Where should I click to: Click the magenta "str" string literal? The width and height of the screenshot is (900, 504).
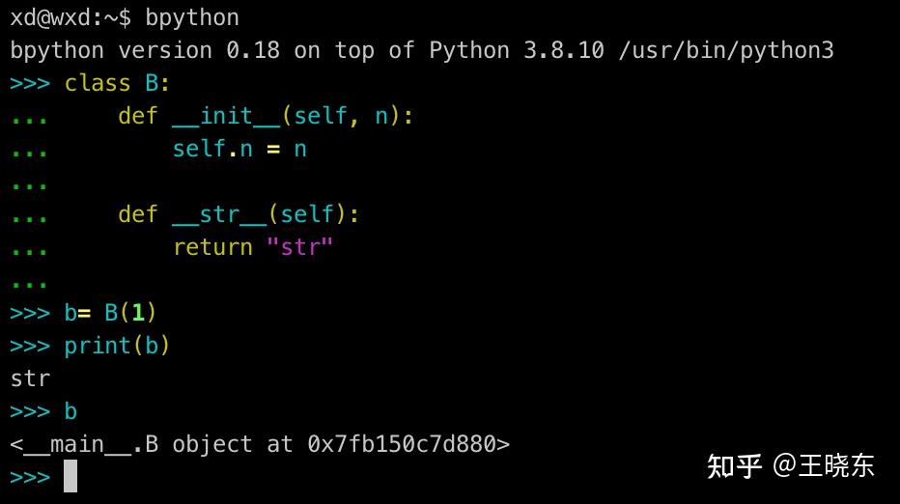tap(299, 247)
